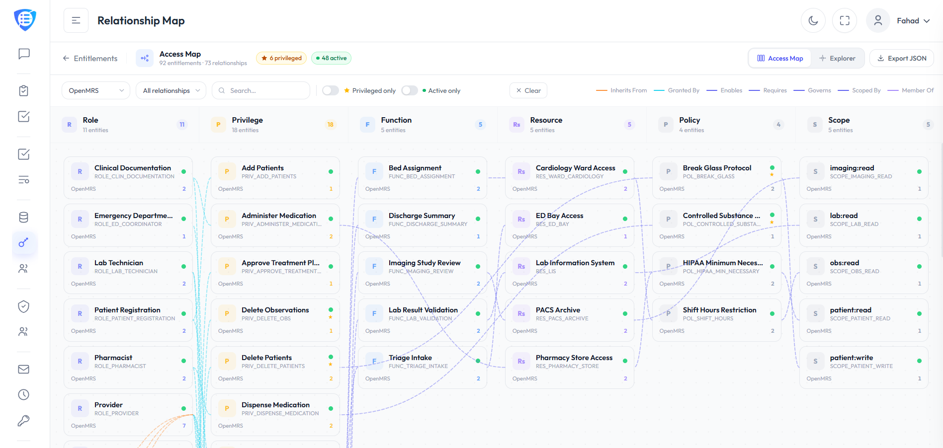Select the patient:write scope card

point(864,368)
